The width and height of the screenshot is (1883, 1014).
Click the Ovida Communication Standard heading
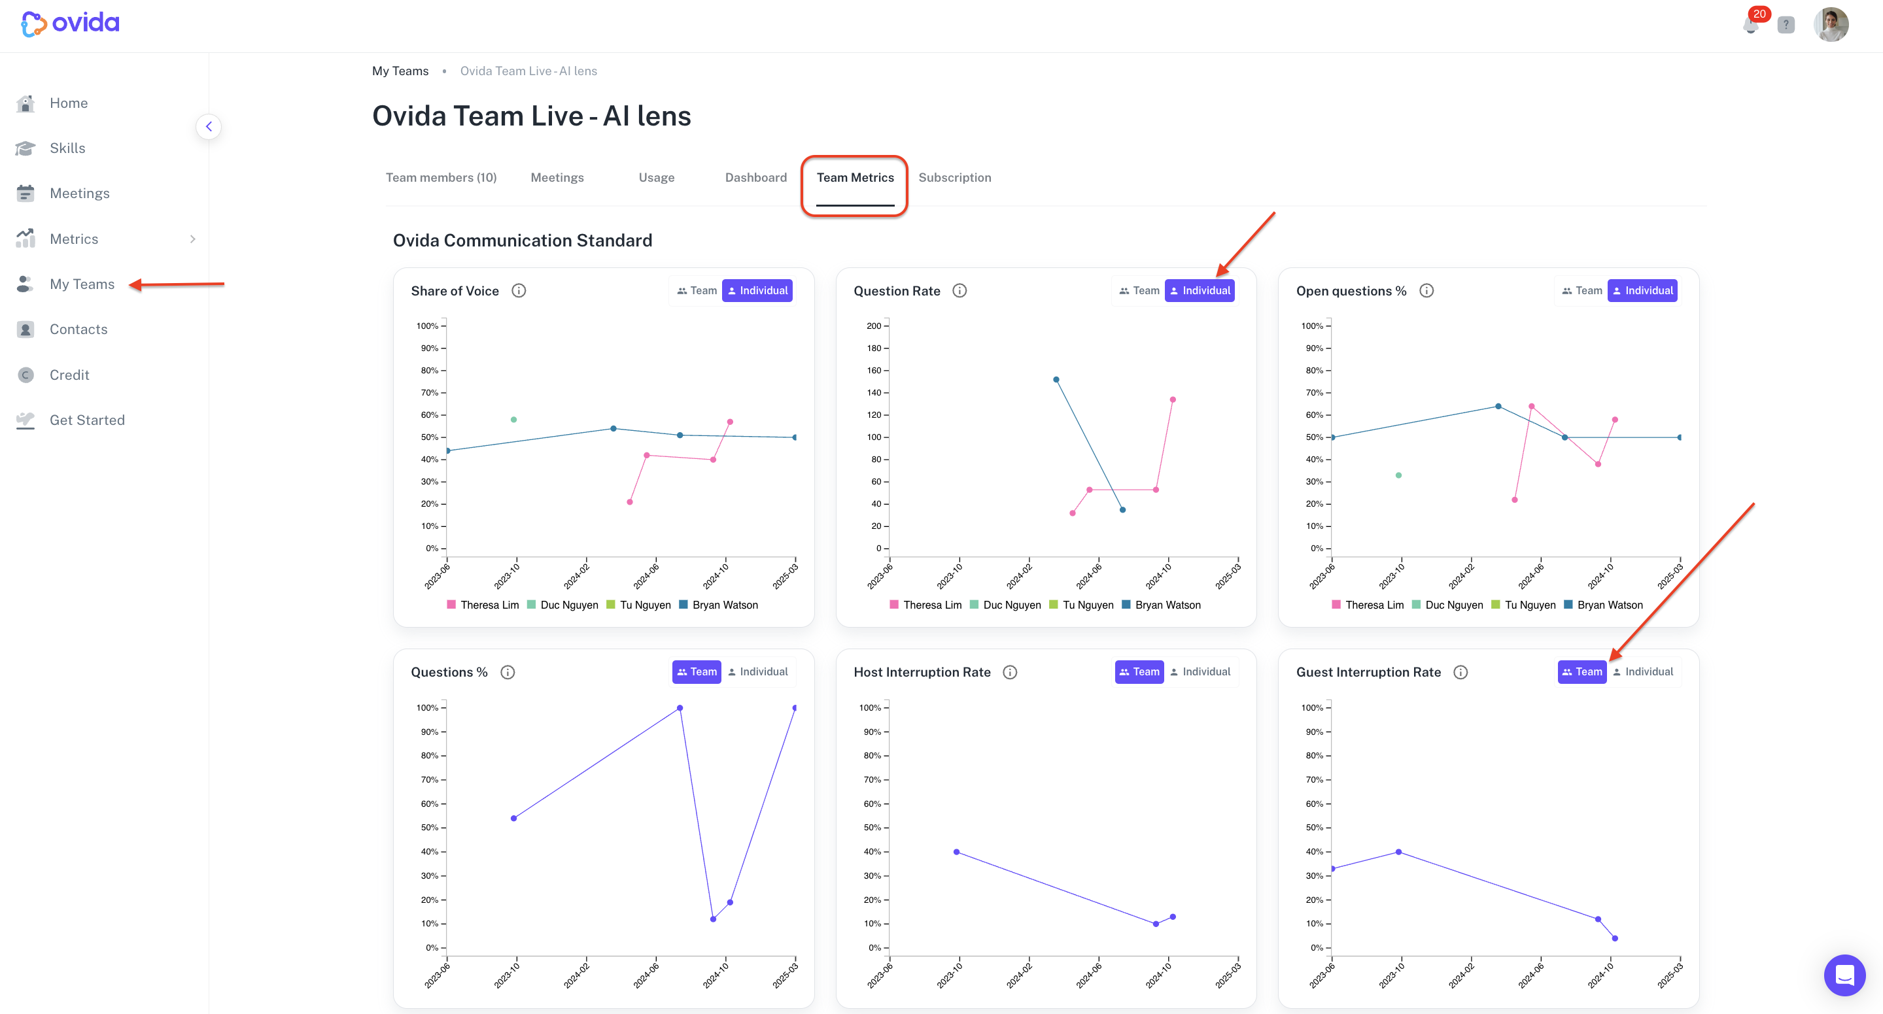[x=523, y=241]
